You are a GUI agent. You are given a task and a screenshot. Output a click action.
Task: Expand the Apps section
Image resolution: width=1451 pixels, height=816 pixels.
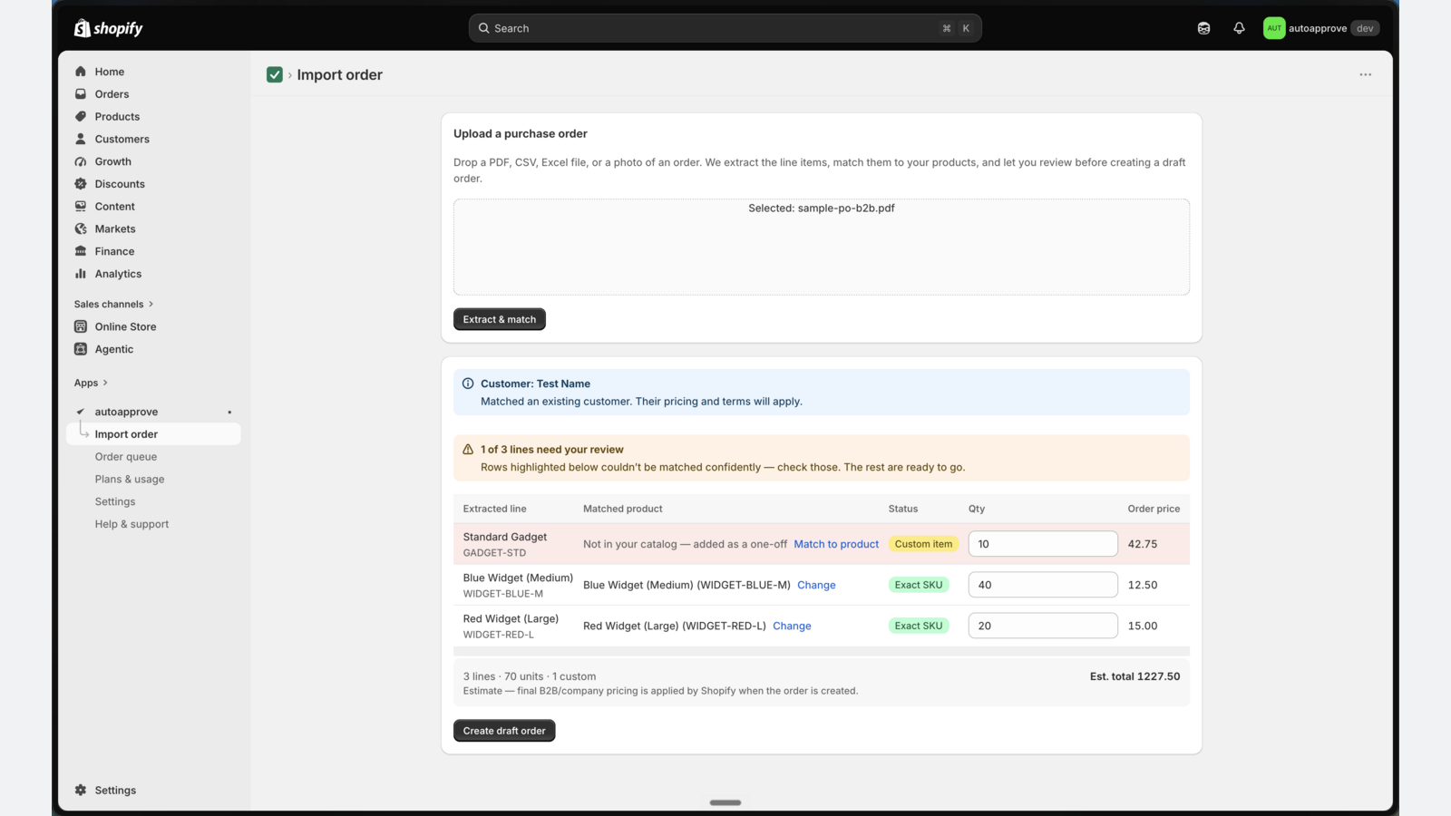click(91, 383)
